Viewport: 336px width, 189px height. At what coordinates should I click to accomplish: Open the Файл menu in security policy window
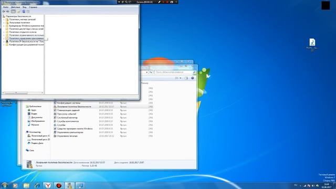coord(6,7)
